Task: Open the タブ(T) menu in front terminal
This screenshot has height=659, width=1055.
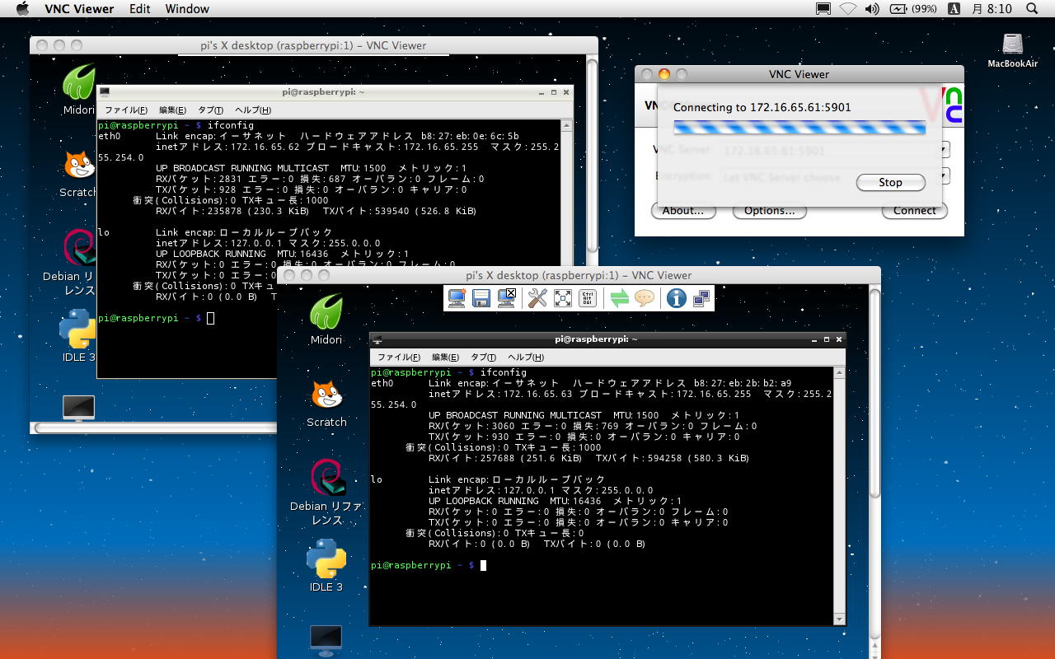Action: 483,358
